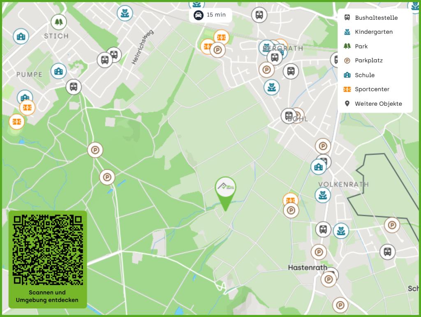
Task: Select the park icon above STICH
Action: (59, 22)
